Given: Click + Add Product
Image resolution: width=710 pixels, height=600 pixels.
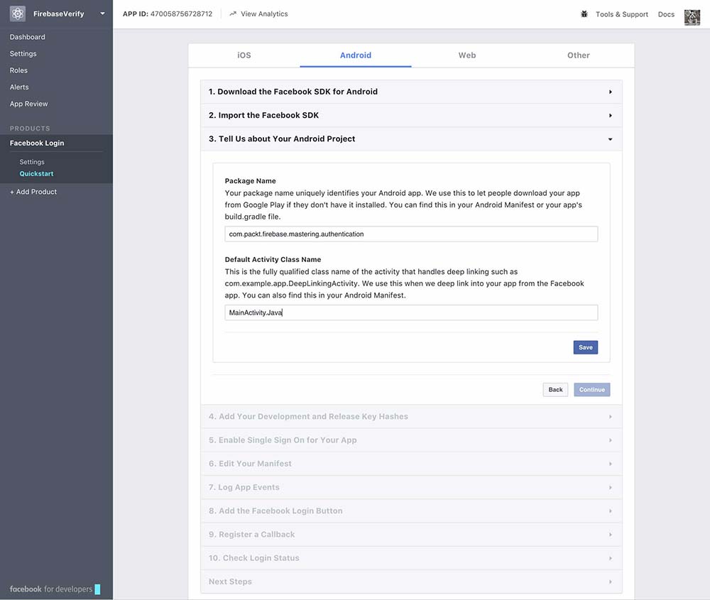Looking at the screenshot, I should 33,192.
